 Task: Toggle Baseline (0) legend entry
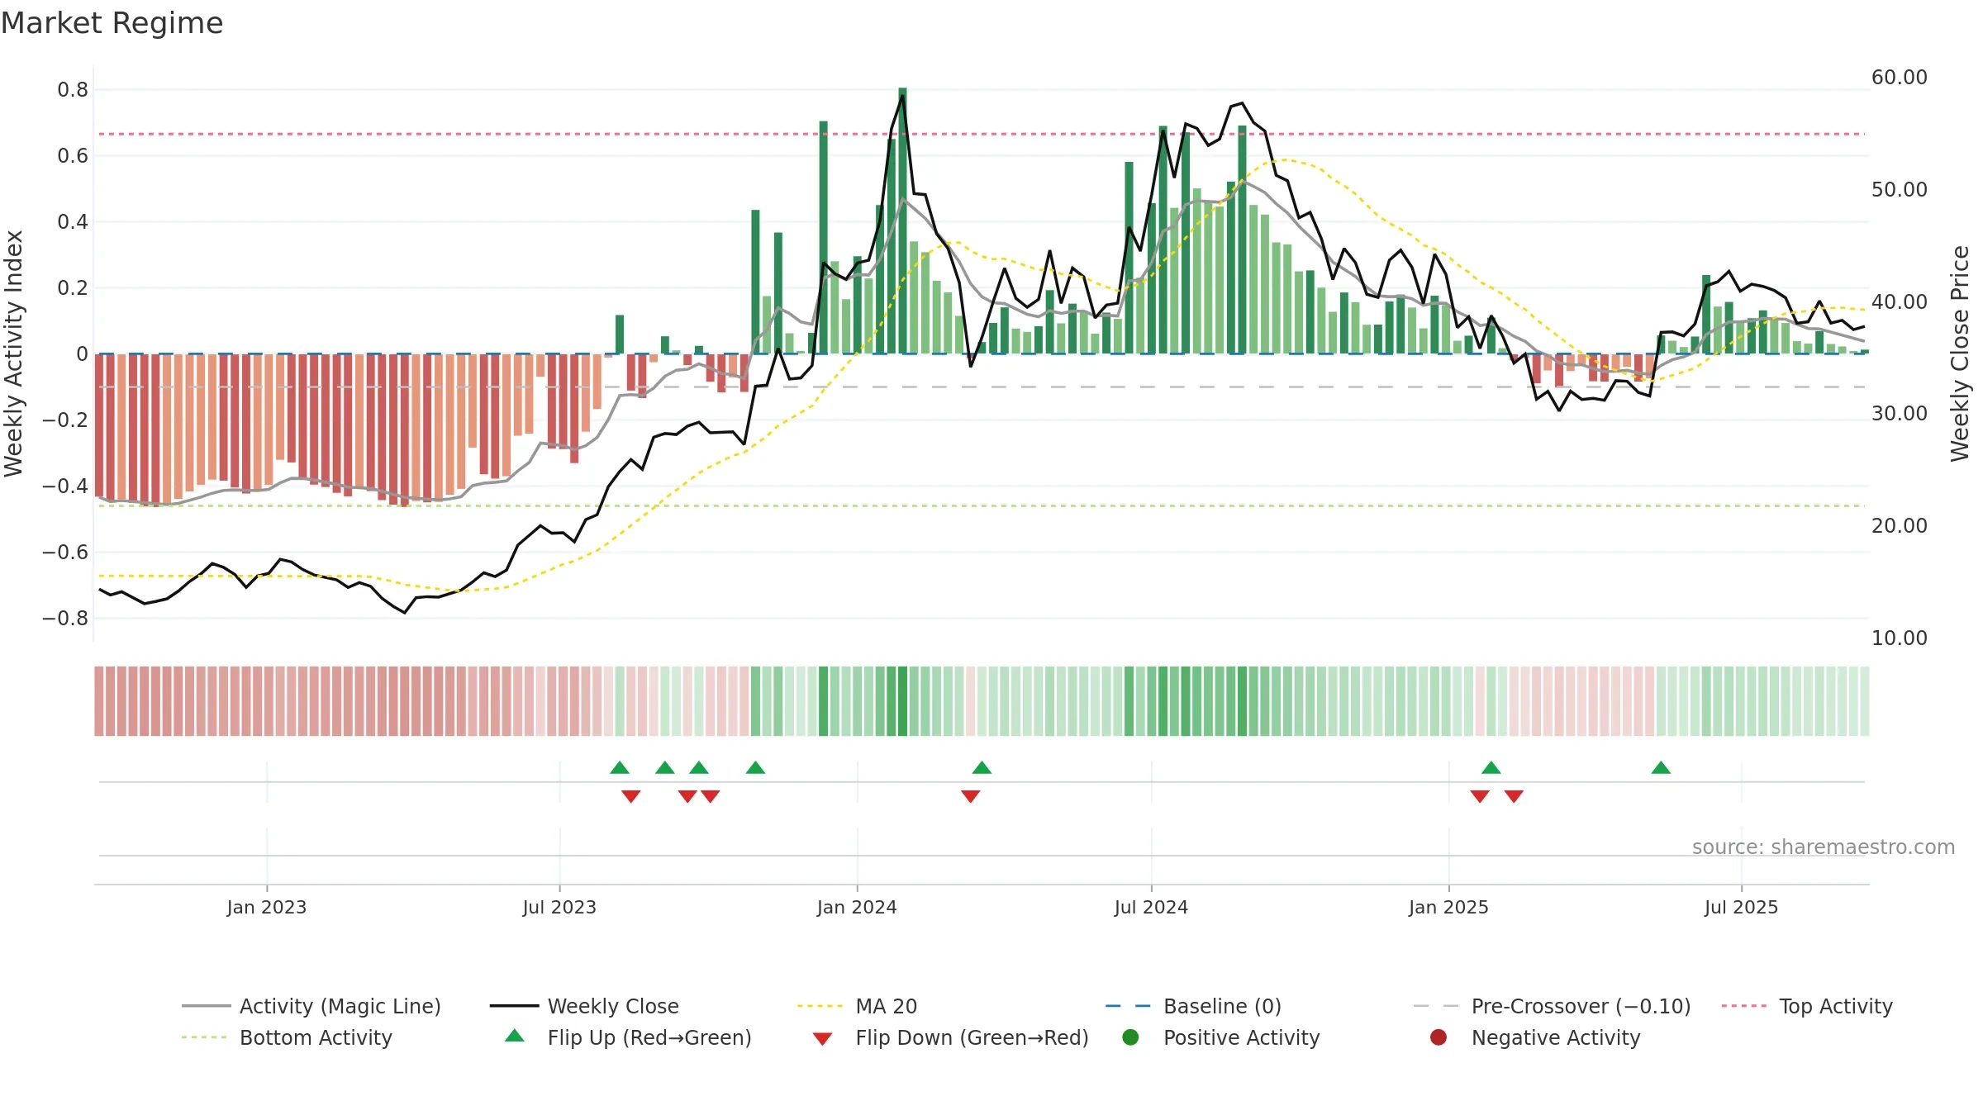pyautogui.click(x=1193, y=1006)
